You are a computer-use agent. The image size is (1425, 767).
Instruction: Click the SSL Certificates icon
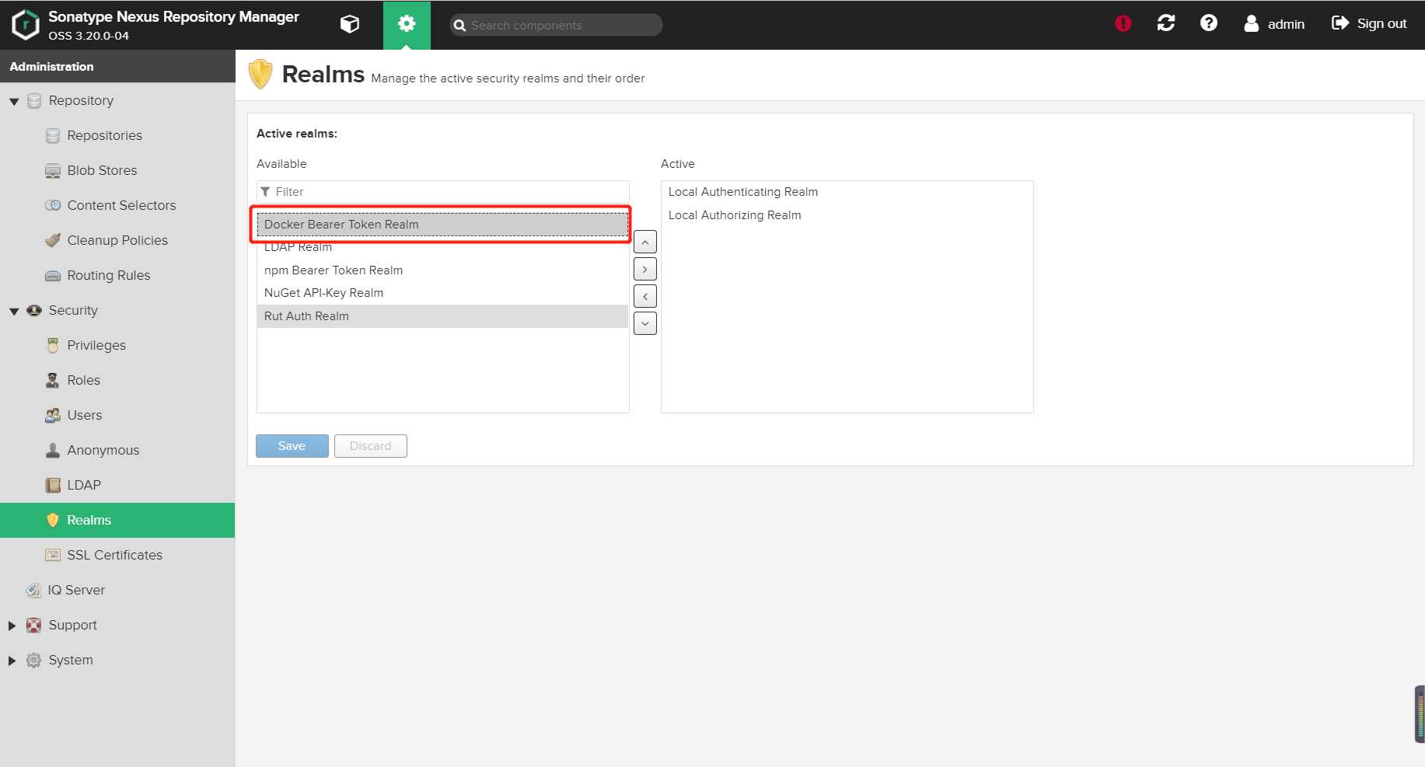pyautogui.click(x=53, y=555)
